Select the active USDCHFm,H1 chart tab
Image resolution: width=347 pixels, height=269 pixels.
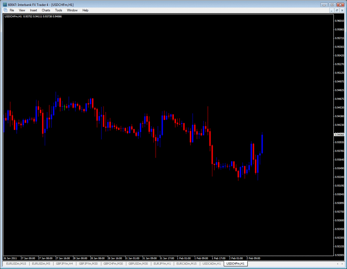pos(235,264)
